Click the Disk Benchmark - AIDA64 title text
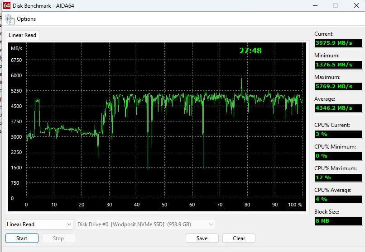 (43, 6)
